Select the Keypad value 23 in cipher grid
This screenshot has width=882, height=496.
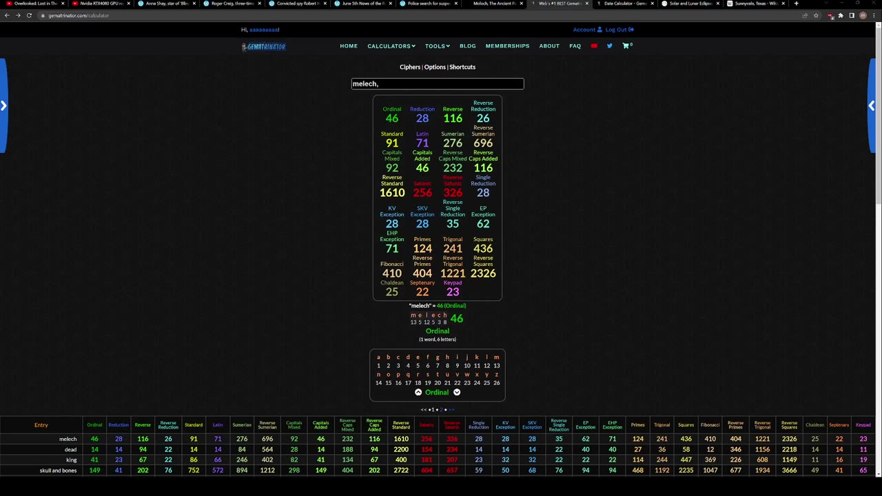pyautogui.click(x=453, y=292)
